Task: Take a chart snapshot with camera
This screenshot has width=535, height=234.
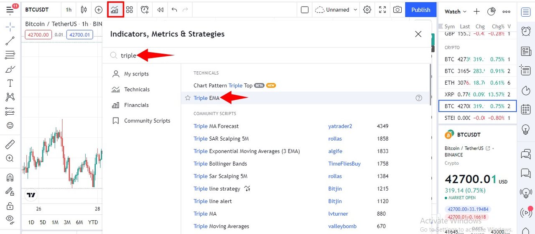Action: pos(397,10)
